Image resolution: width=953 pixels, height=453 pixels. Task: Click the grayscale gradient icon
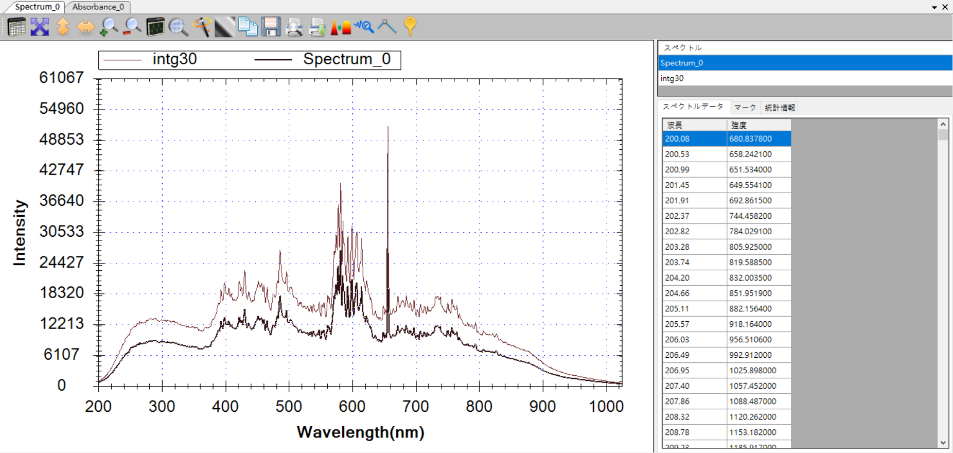[224, 27]
